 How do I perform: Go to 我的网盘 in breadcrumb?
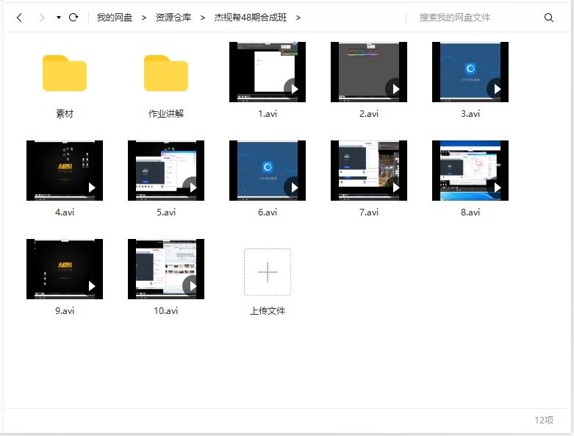[115, 18]
